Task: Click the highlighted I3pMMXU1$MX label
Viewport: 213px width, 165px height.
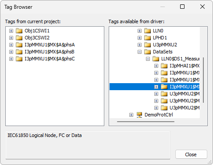Action: (x=185, y=87)
